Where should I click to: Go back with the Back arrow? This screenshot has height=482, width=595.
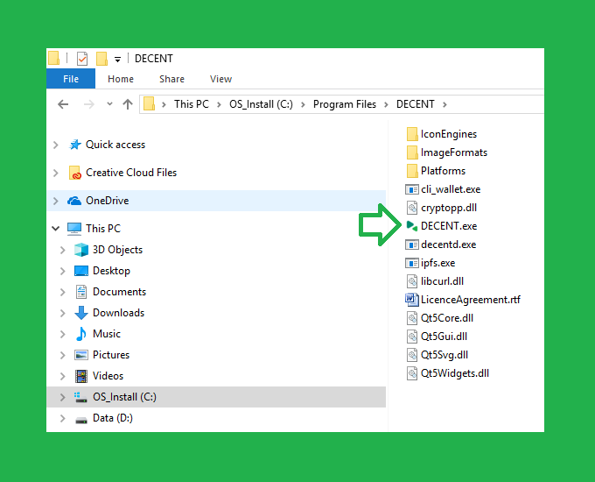pos(63,104)
